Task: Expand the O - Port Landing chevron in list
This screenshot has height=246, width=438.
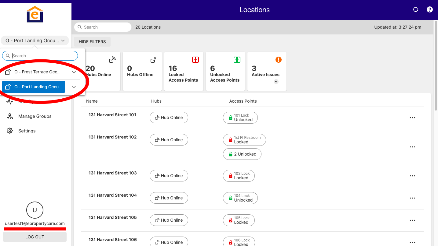Action: coord(74,87)
